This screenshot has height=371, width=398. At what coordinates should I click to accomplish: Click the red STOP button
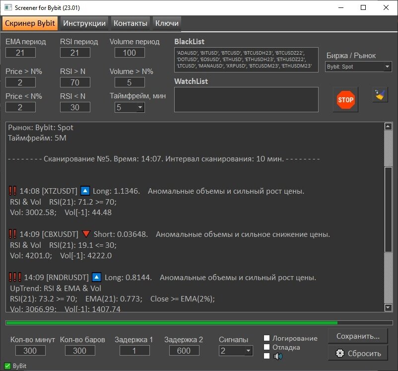pyautogui.click(x=345, y=100)
